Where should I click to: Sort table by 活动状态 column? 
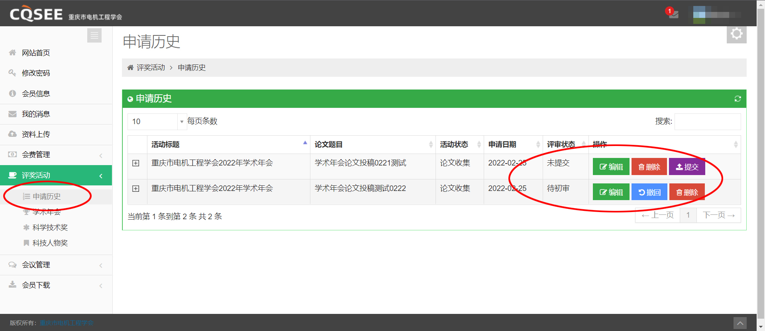(460, 144)
